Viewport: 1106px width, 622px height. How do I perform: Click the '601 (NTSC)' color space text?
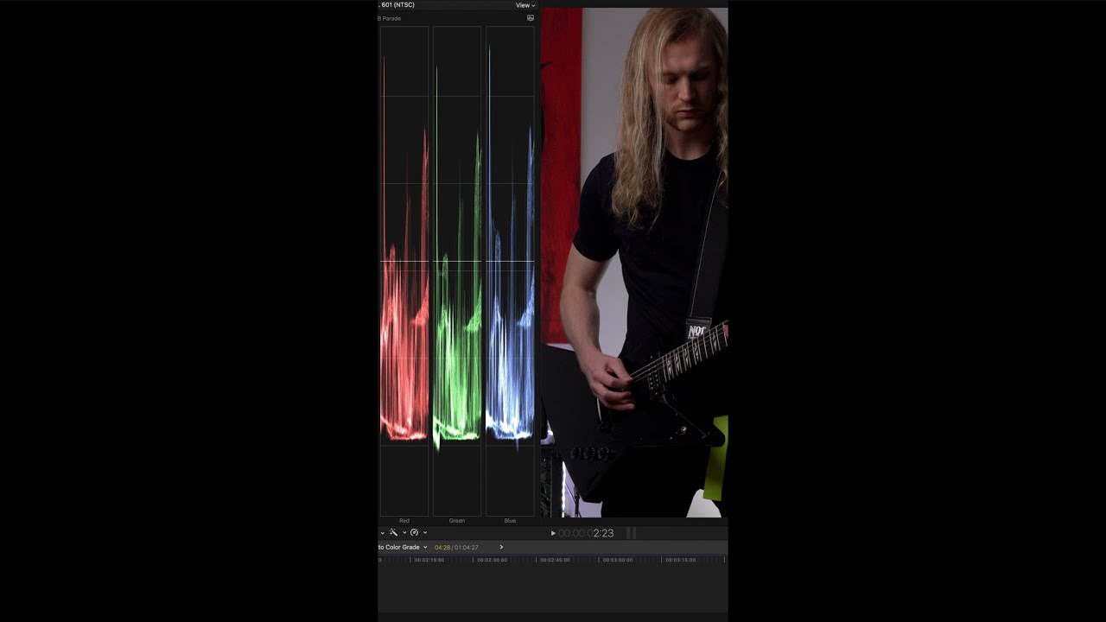click(x=397, y=5)
